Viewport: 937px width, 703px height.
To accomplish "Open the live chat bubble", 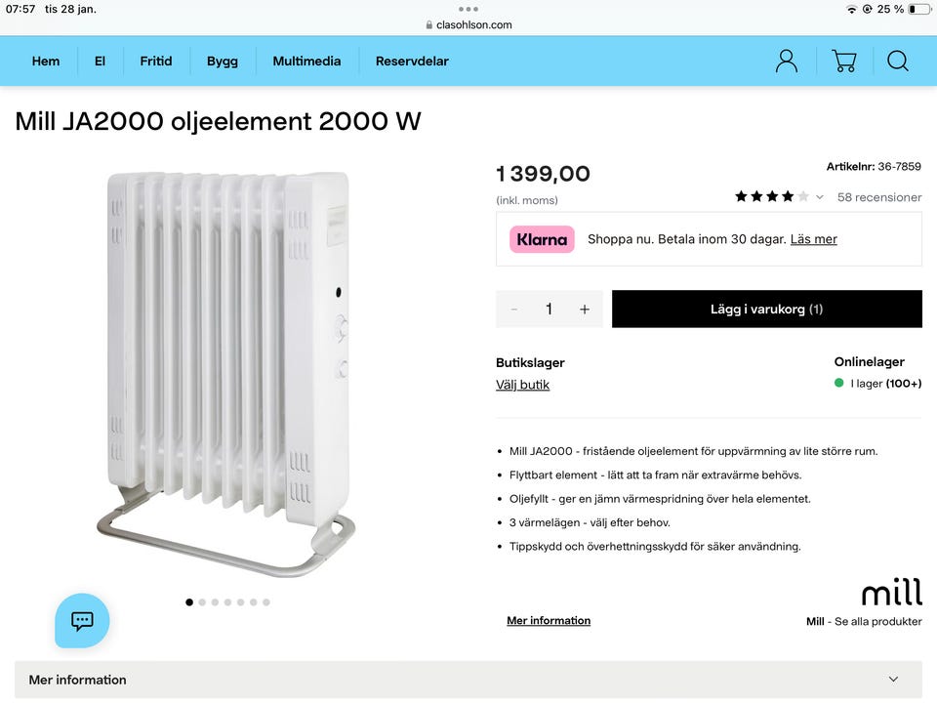I will [x=82, y=620].
